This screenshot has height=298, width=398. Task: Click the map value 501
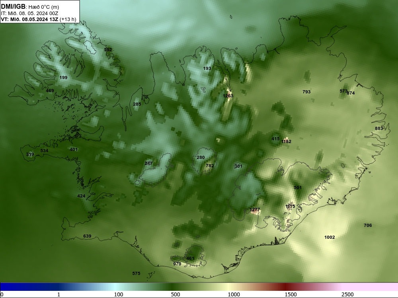(x=298, y=188)
